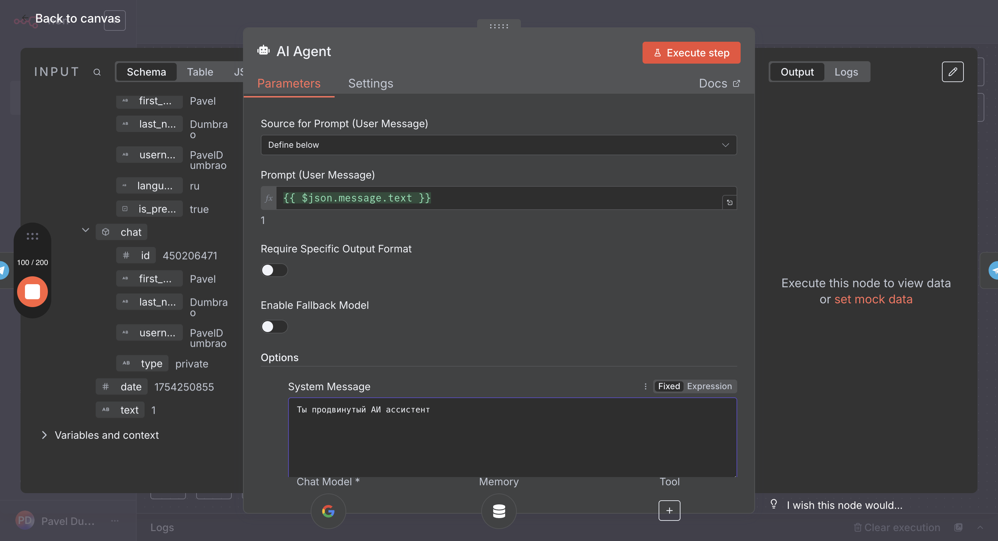Switch to the Settings tab

click(370, 83)
